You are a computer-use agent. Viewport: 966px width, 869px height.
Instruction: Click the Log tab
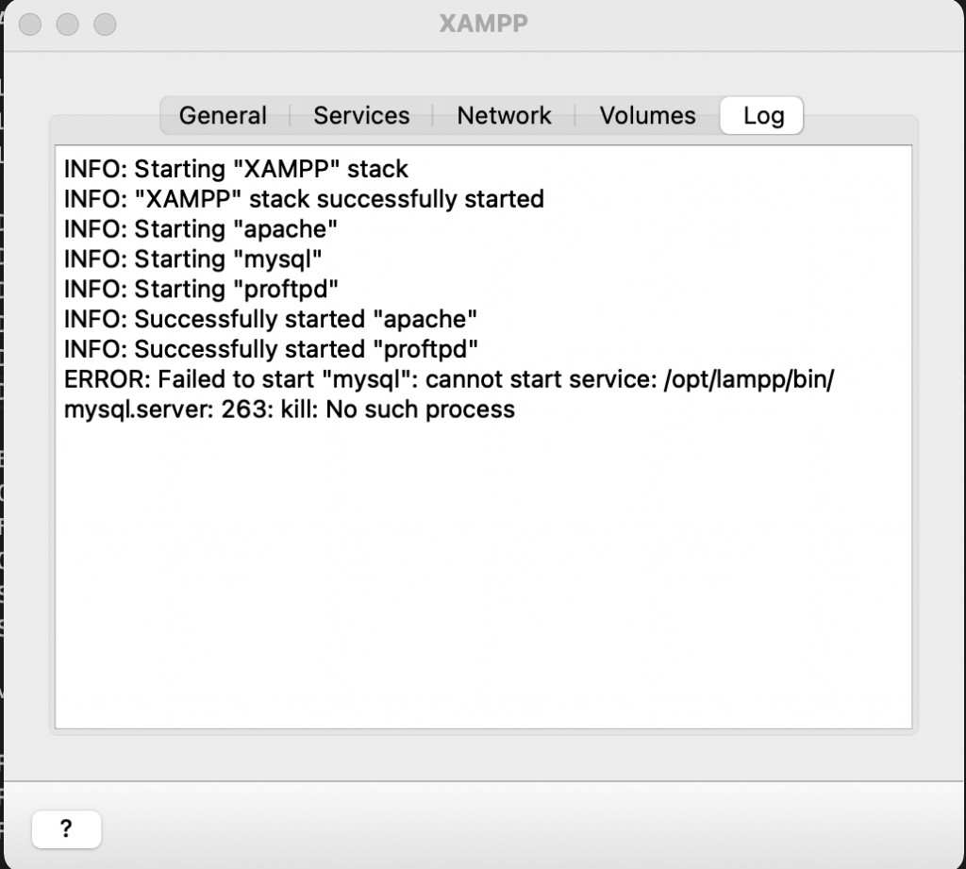762,115
